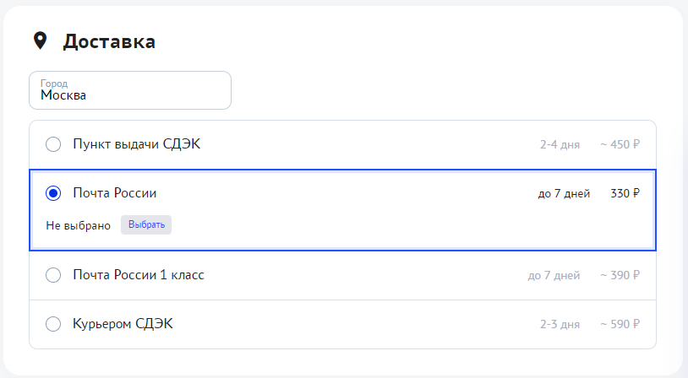Click the Пункт выдачи СДЭК label text

[136, 144]
